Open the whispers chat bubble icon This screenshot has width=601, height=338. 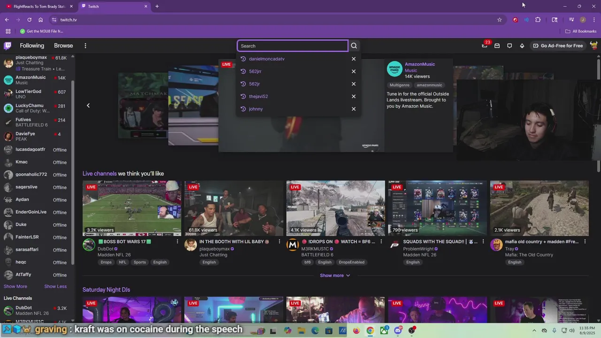pyautogui.click(x=509, y=46)
